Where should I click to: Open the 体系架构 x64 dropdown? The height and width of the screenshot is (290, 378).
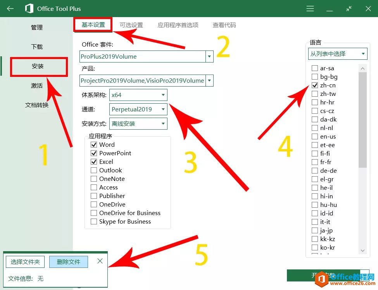pyautogui.click(x=138, y=95)
